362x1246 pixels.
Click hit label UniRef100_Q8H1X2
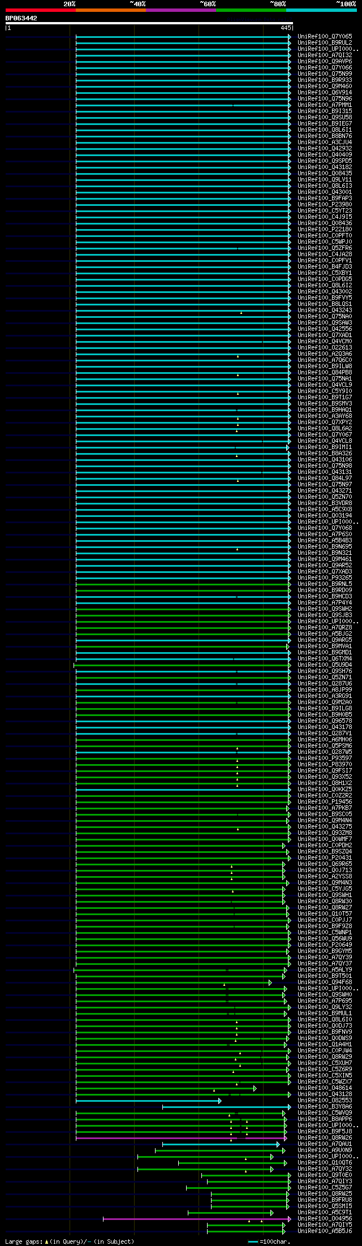[325, 783]
